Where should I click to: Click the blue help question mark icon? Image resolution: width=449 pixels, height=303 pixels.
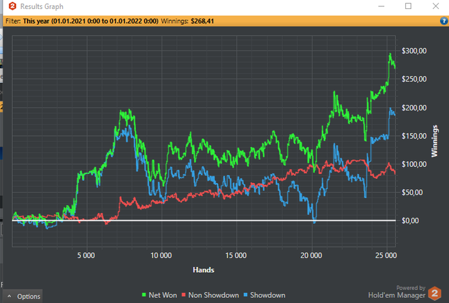pos(444,21)
